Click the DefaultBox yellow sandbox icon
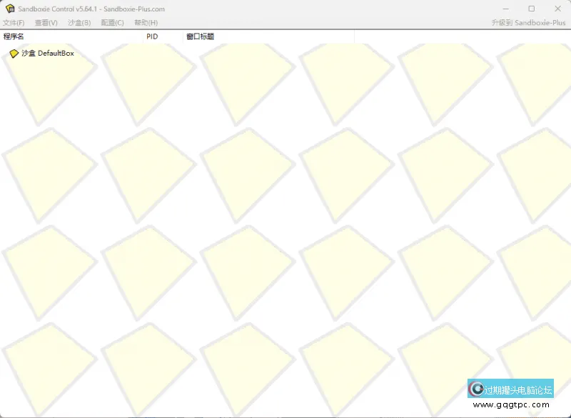 click(x=14, y=53)
